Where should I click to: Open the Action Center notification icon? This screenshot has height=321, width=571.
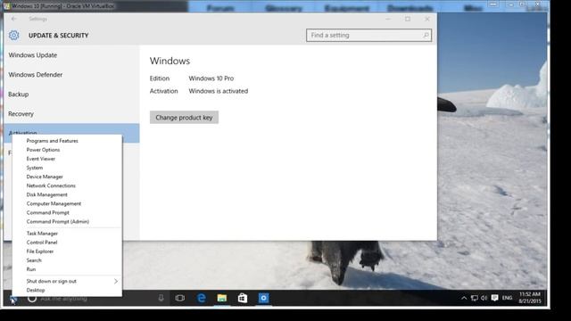(x=494, y=298)
